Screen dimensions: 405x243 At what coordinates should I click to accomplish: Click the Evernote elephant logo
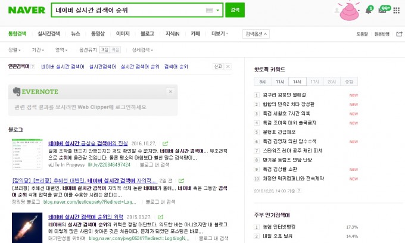click(17, 92)
